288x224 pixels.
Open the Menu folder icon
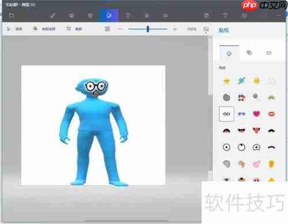[x=12, y=16]
